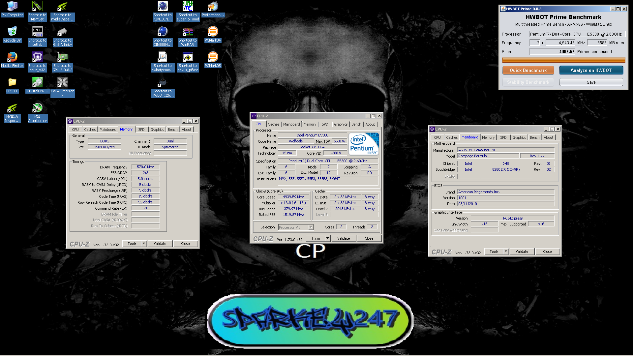Open nvidiaInspector shortcut icon

coord(62,11)
